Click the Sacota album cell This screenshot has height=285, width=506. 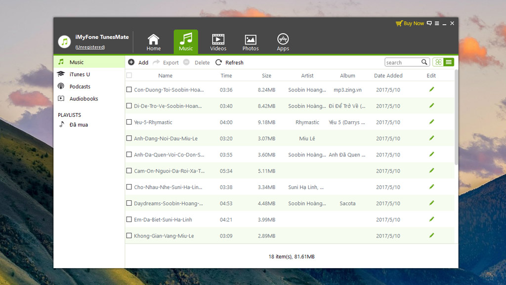click(347, 203)
